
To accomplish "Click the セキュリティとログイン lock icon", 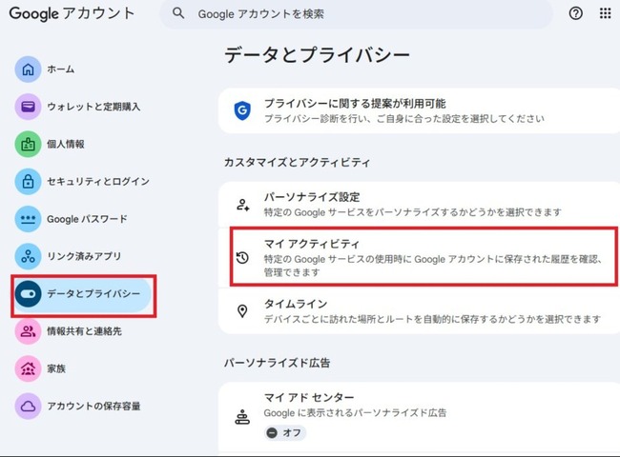I will tap(28, 182).
